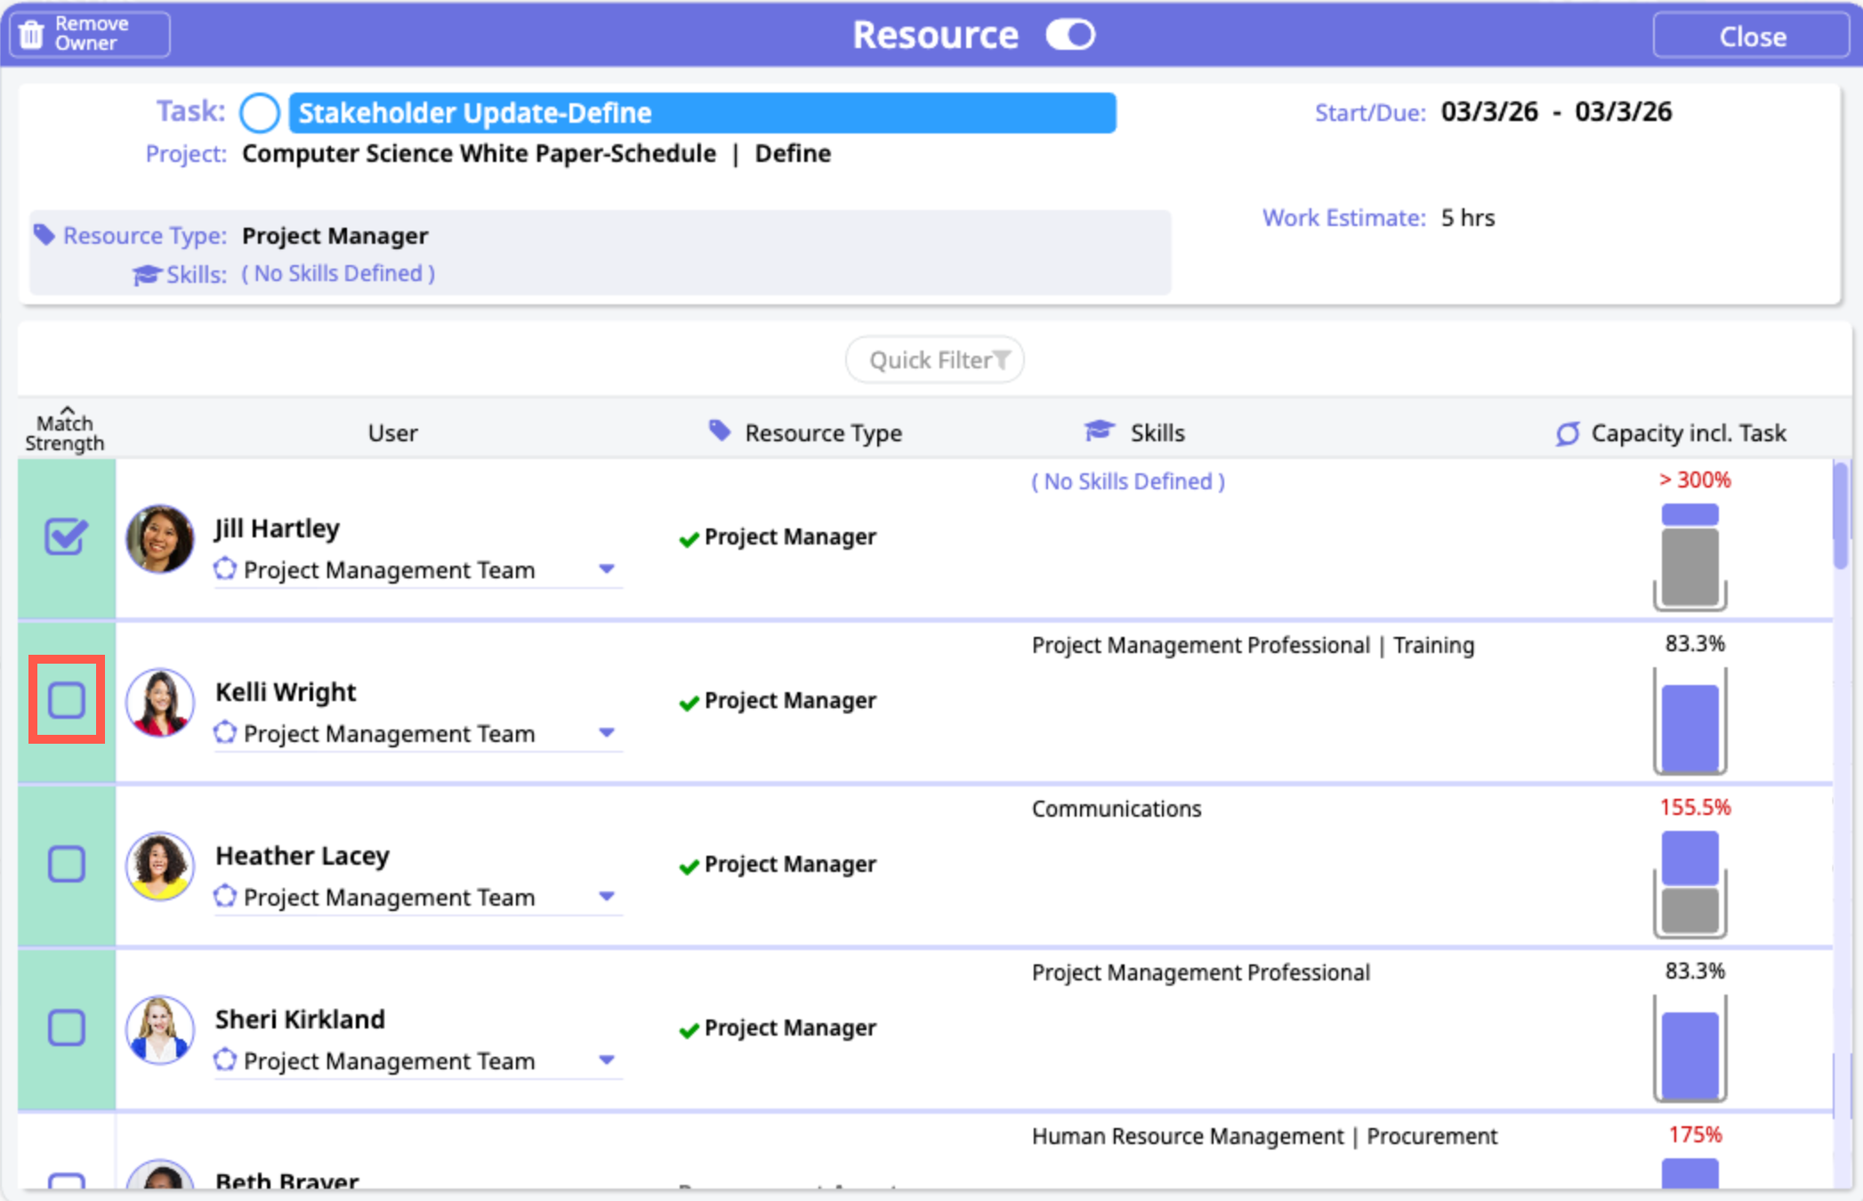Click the Skills graduation cap column icon

pos(1100,431)
